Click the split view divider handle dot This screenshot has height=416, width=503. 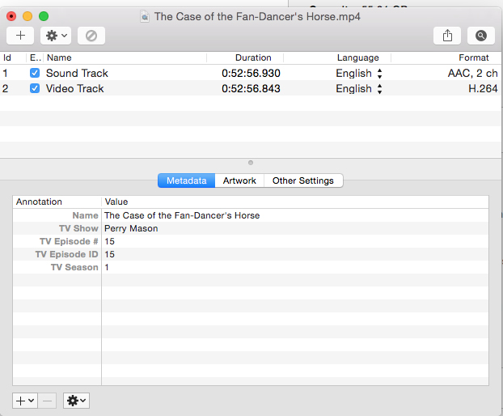(251, 163)
